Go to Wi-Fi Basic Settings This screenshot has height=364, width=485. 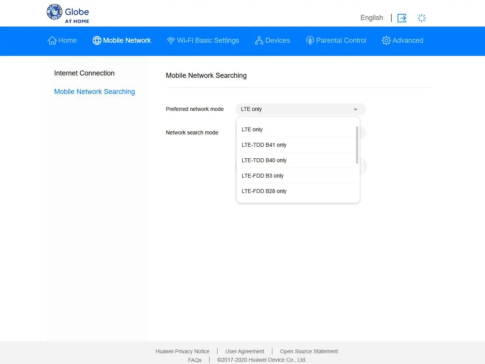203,40
